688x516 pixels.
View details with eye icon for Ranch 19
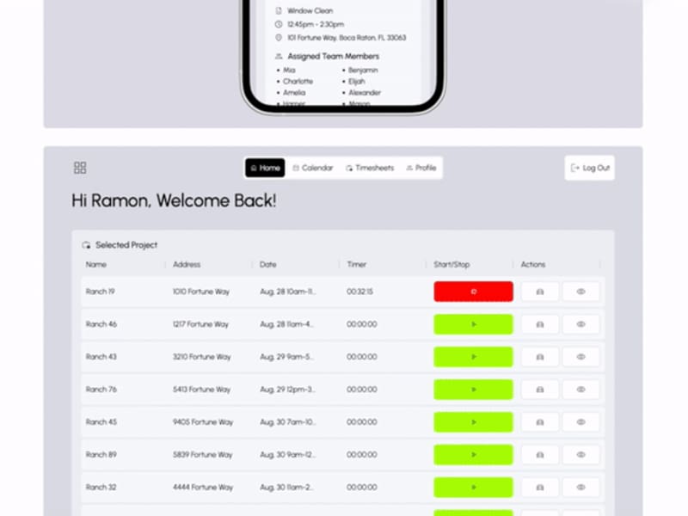coord(581,292)
